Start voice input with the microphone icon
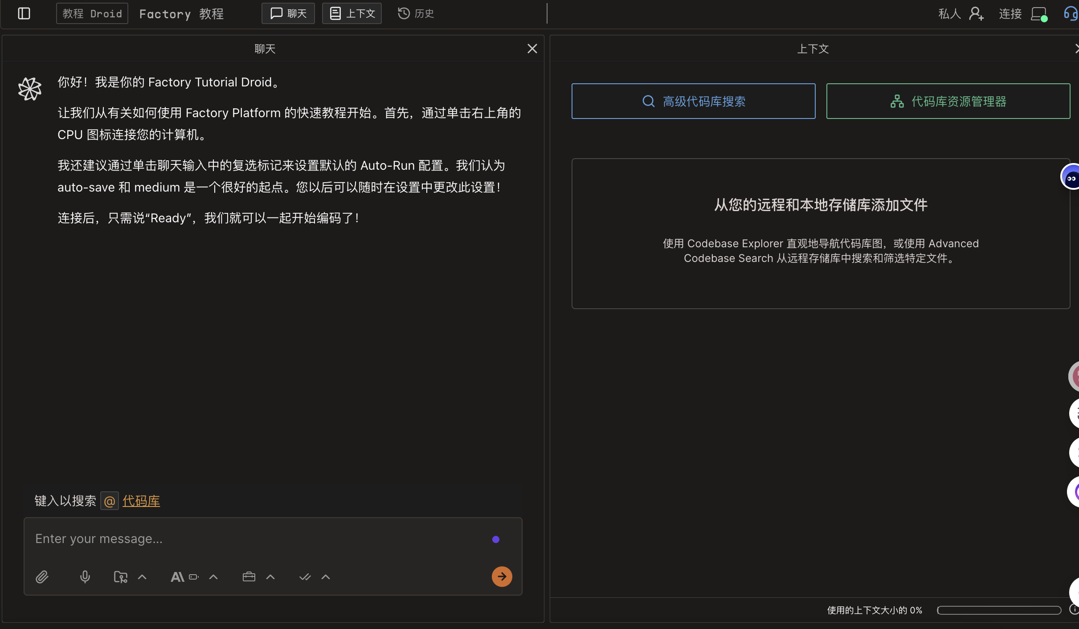The image size is (1079, 629). pyautogui.click(x=85, y=577)
